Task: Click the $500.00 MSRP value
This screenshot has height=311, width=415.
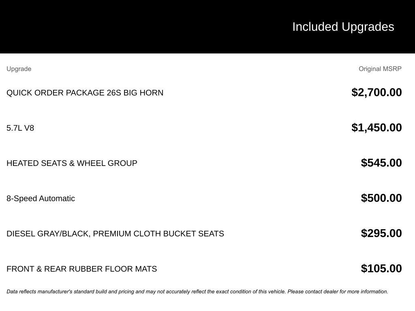Action: (381, 198)
